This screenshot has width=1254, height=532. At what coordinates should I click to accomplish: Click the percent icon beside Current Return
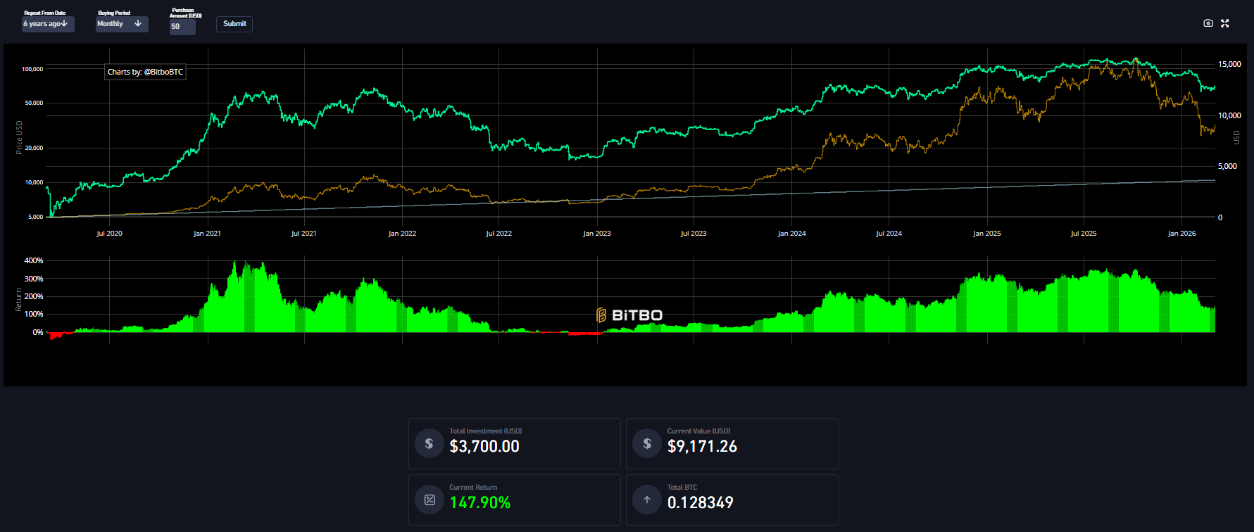click(x=429, y=500)
